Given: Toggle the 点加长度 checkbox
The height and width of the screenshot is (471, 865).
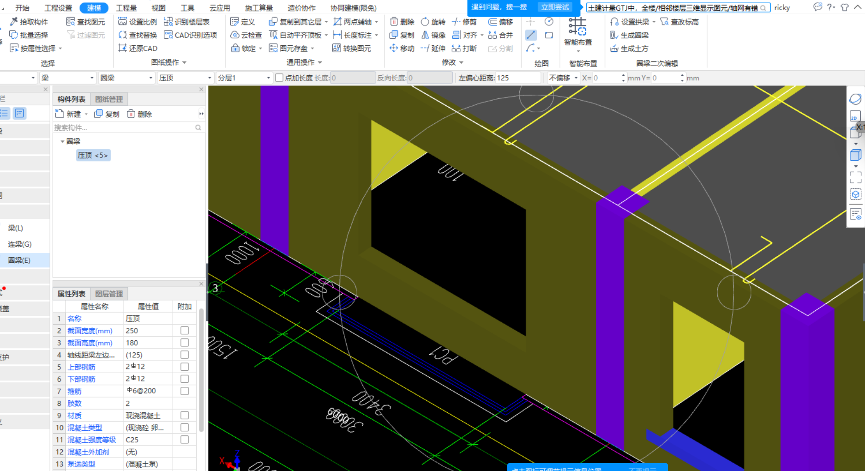Looking at the screenshot, I should click(279, 78).
